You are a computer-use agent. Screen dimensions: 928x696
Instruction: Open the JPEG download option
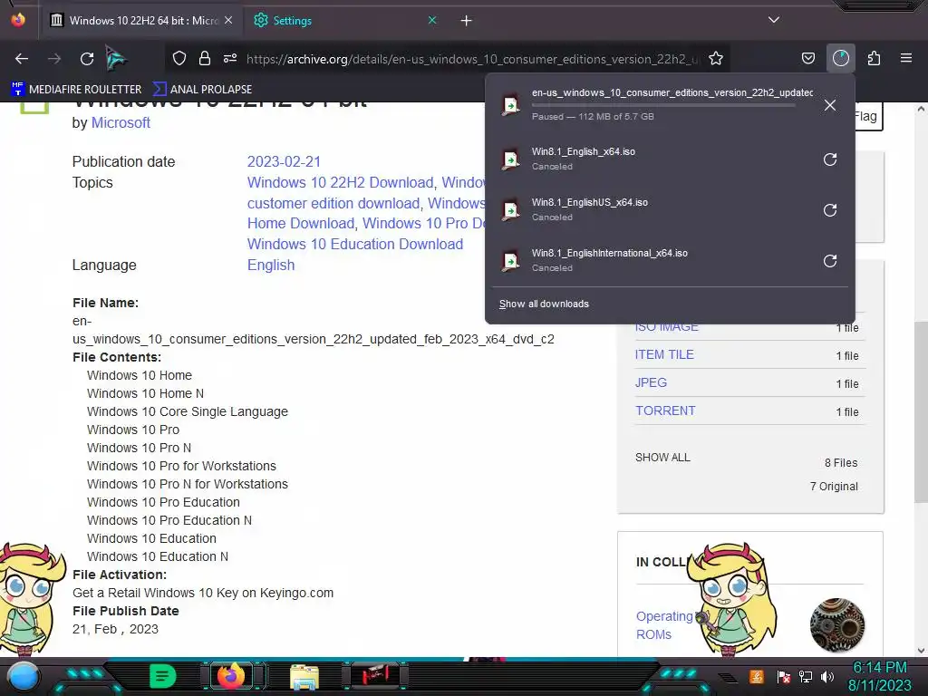651,382
